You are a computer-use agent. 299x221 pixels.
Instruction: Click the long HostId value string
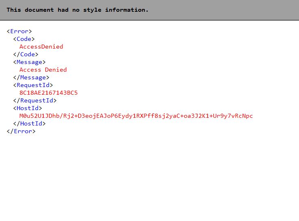click(136, 116)
